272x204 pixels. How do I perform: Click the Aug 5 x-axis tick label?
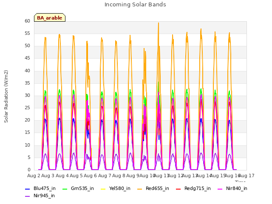pos(76,176)
